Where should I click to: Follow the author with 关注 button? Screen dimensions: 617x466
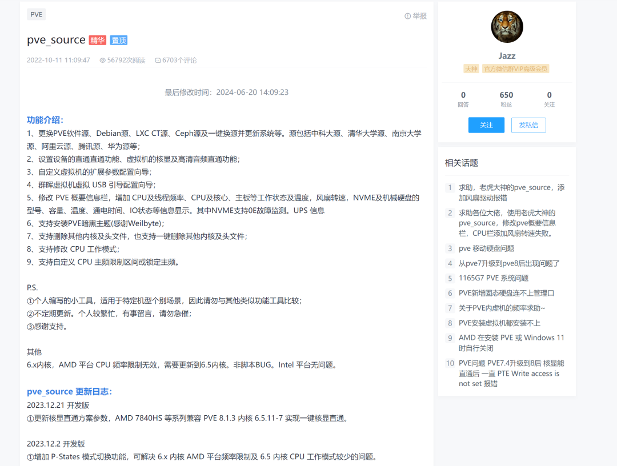(x=486, y=125)
